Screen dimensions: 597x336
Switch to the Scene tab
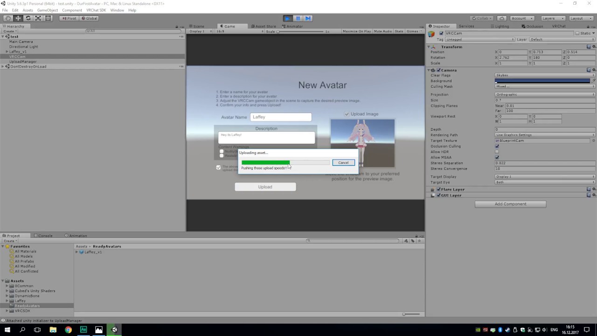pos(196,26)
